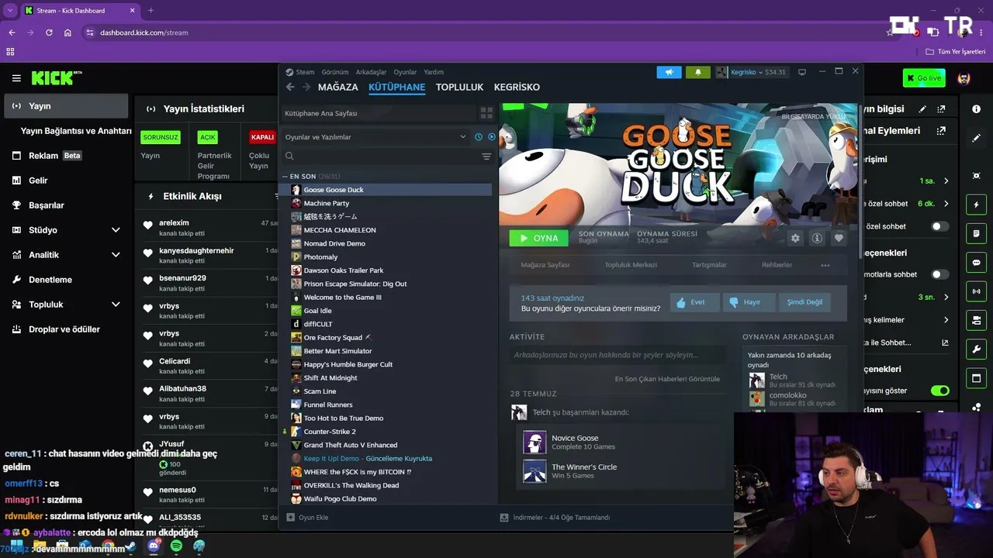
Task: Reload the Kick dashboard page
Action: (49, 33)
